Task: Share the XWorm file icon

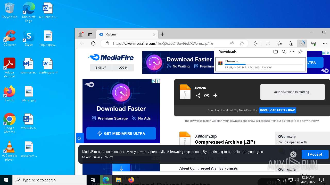Action: pos(198,96)
